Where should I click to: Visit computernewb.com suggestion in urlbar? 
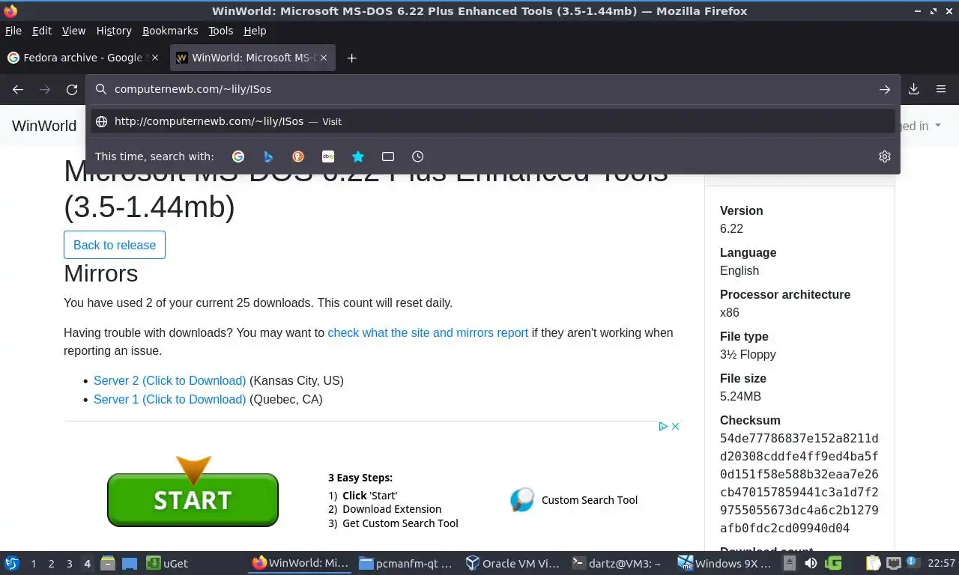(x=493, y=121)
